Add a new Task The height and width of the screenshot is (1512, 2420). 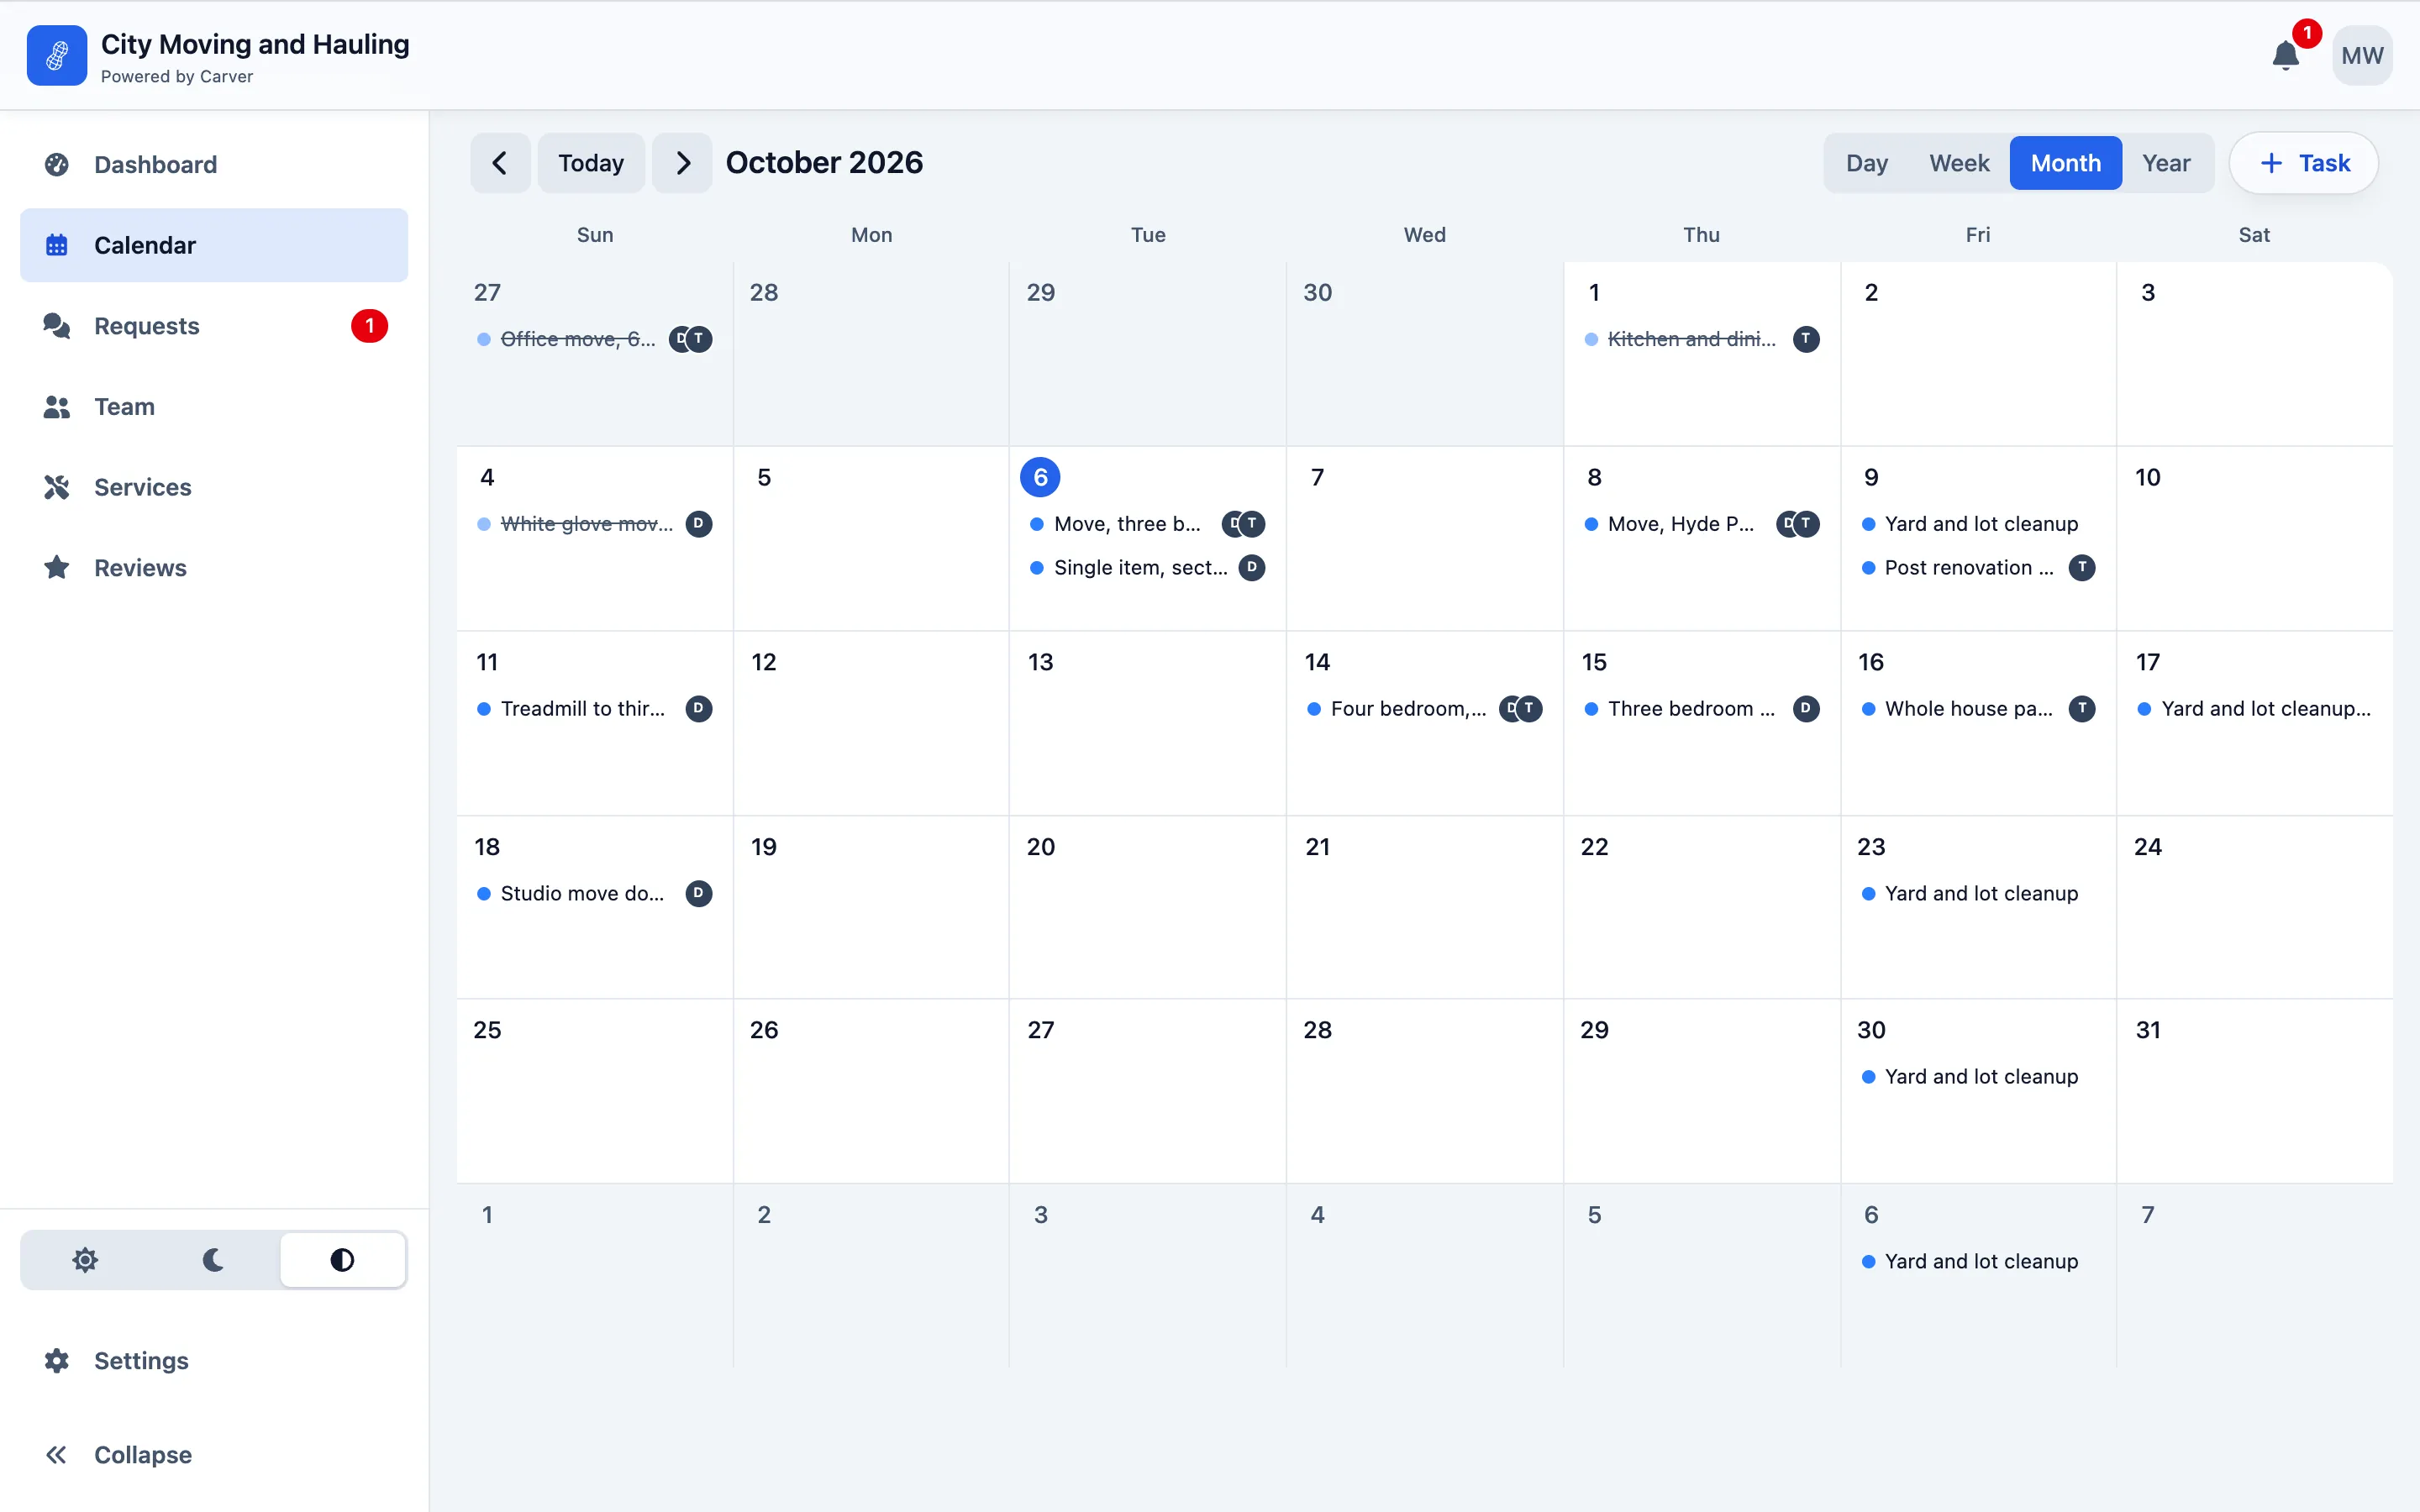2304,163
